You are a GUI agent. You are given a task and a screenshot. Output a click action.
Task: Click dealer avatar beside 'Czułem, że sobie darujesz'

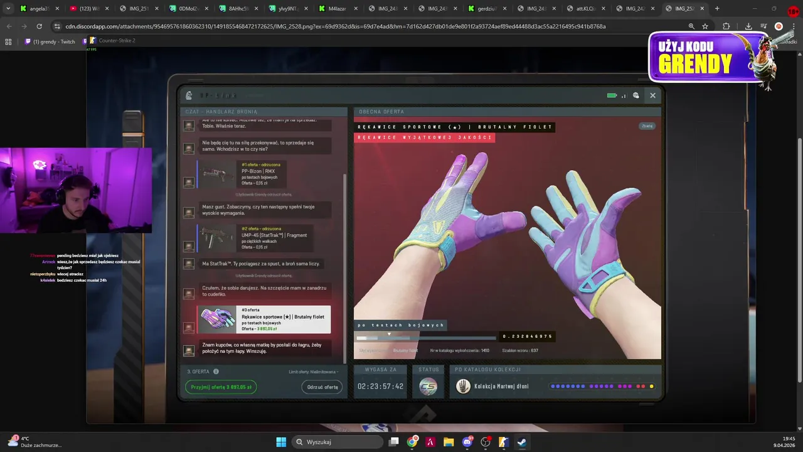(188, 293)
